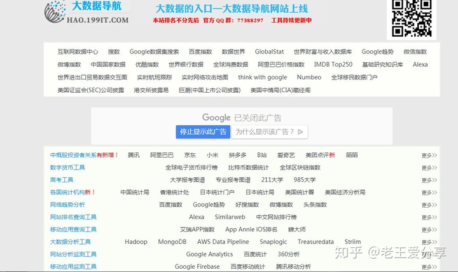Open Google Analytics link
Screen dimensions: 458x272
click(209, 254)
